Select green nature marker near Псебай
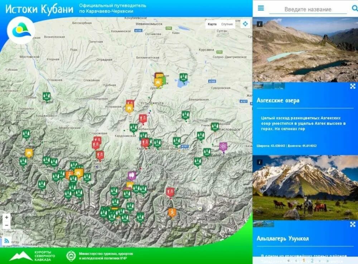Viewport: 358px width, 264px height. click(47, 97)
